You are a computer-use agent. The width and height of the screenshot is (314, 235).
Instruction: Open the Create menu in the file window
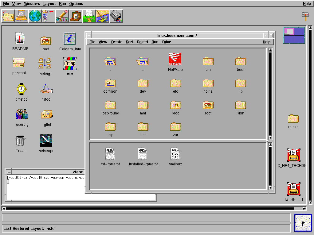(116, 42)
